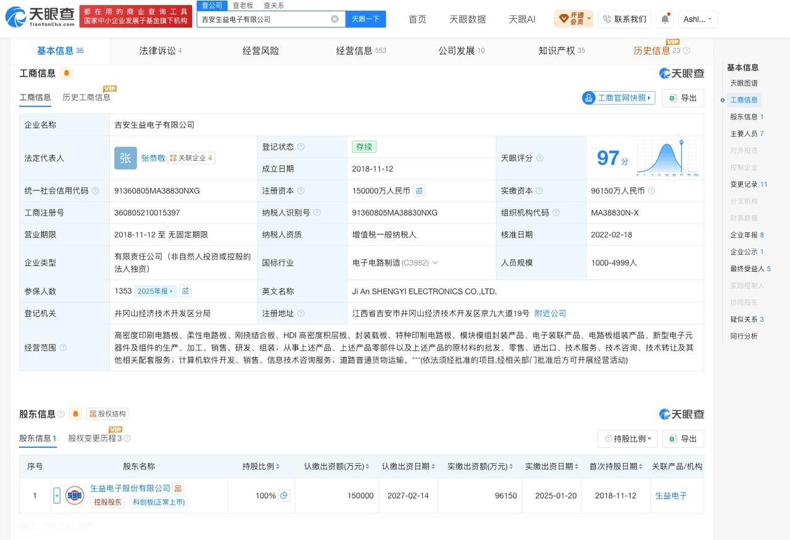Expand the shareholder row plus button

[57, 495]
